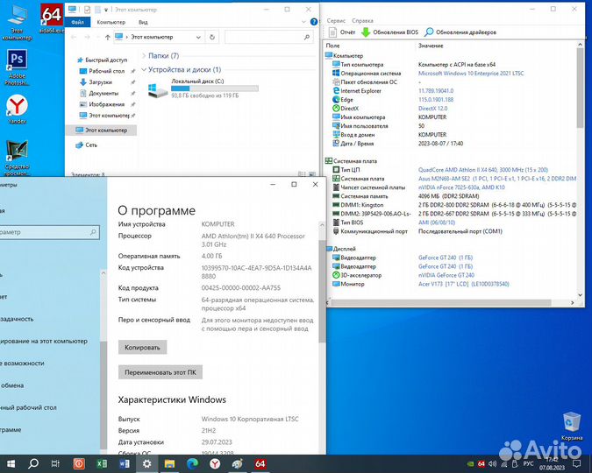Open Microsoft Windows 10 Enterprise link
Image resolution: width=592 pixels, height=473 pixels.
click(x=471, y=74)
